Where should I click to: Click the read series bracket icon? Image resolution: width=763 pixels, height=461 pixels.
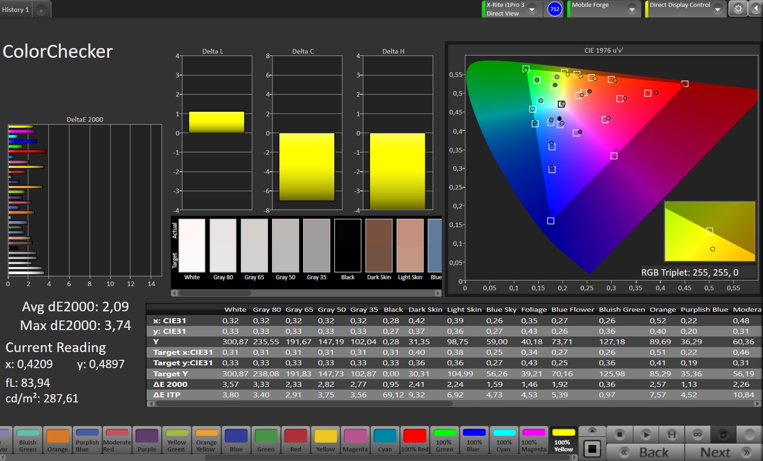[671, 434]
